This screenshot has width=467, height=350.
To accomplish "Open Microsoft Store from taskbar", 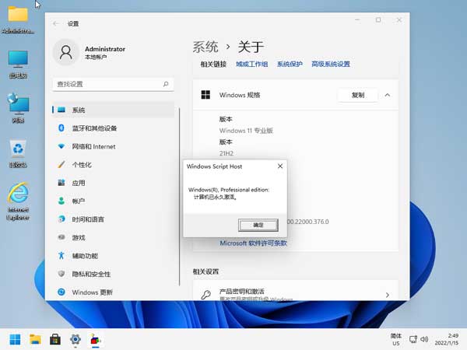I will point(55,340).
